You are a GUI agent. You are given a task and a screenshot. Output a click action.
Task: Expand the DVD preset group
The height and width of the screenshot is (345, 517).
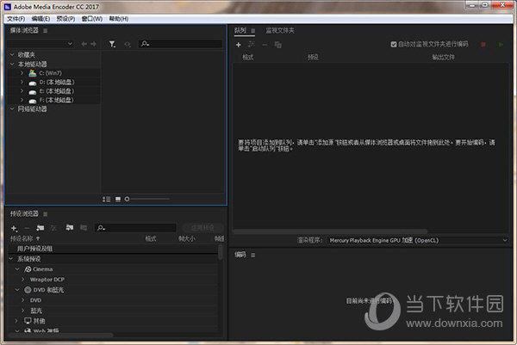click(22, 300)
